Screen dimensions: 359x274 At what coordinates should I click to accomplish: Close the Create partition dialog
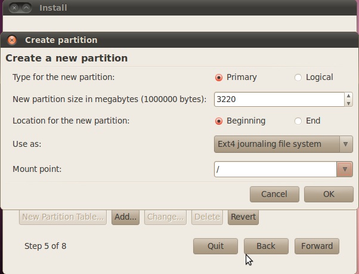click(x=12, y=41)
